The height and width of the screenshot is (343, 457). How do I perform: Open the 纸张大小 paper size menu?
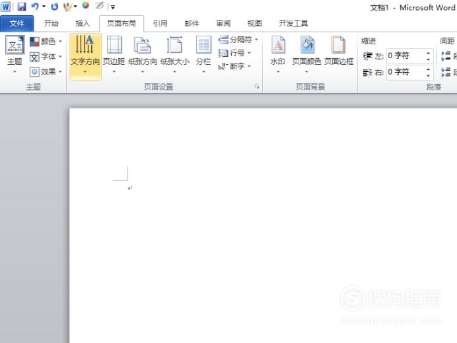click(174, 55)
